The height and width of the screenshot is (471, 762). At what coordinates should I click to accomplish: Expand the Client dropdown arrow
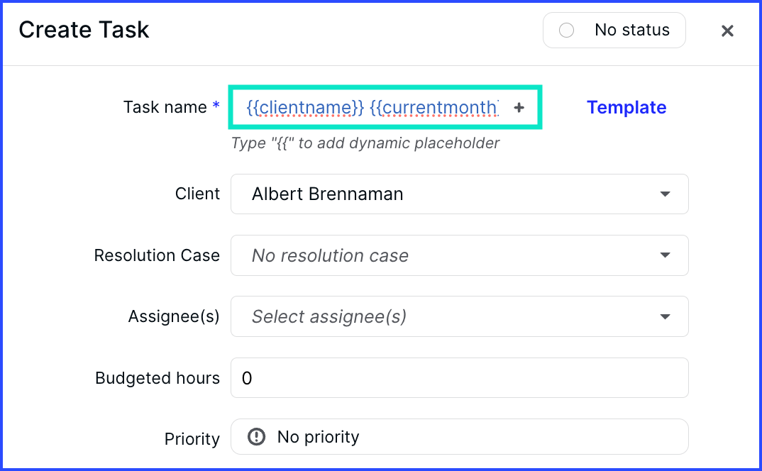click(665, 194)
